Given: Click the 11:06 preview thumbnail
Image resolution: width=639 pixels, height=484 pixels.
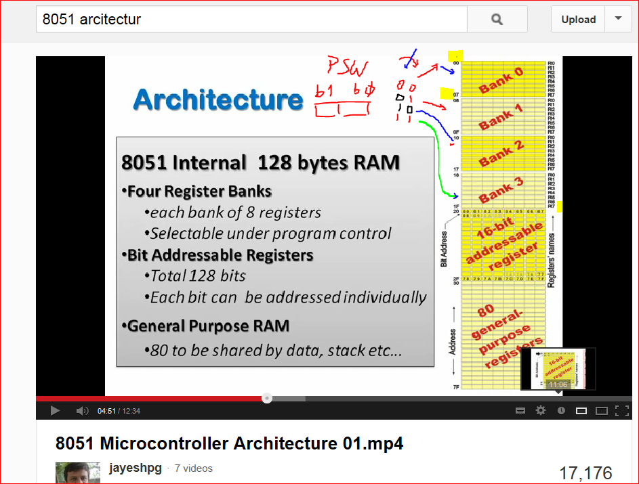Looking at the screenshot, I should pos(558,369).
